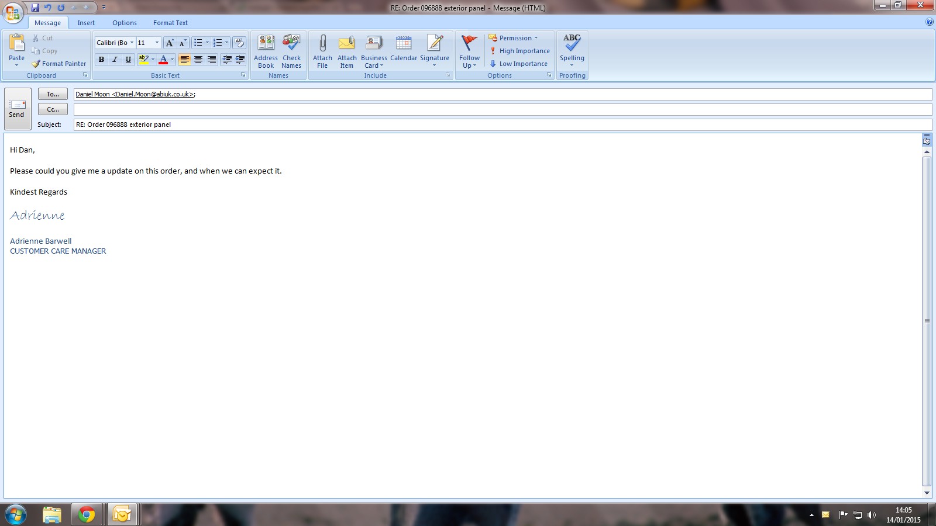Open the font color picker arrow

tap(172, 60)
